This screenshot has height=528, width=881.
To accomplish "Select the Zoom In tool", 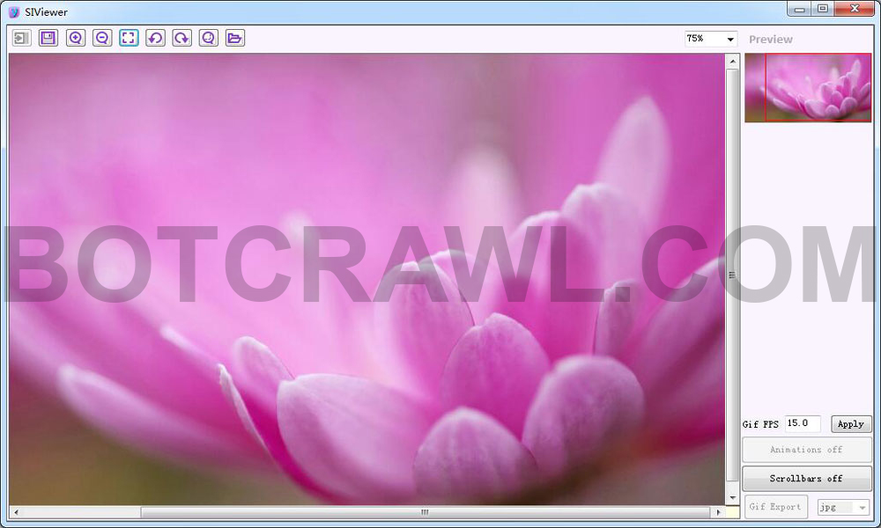I will pyautogui.click(x=75, y=37).
